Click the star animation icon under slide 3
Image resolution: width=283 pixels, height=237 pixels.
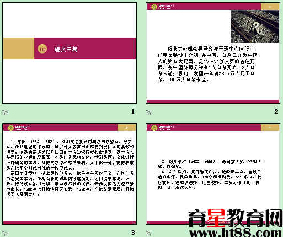(5, 234)
